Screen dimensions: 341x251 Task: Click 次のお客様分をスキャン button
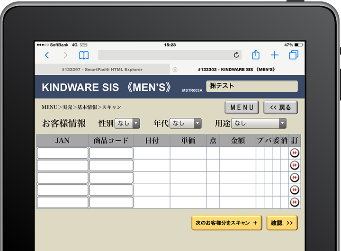click(x=226, y=223)
